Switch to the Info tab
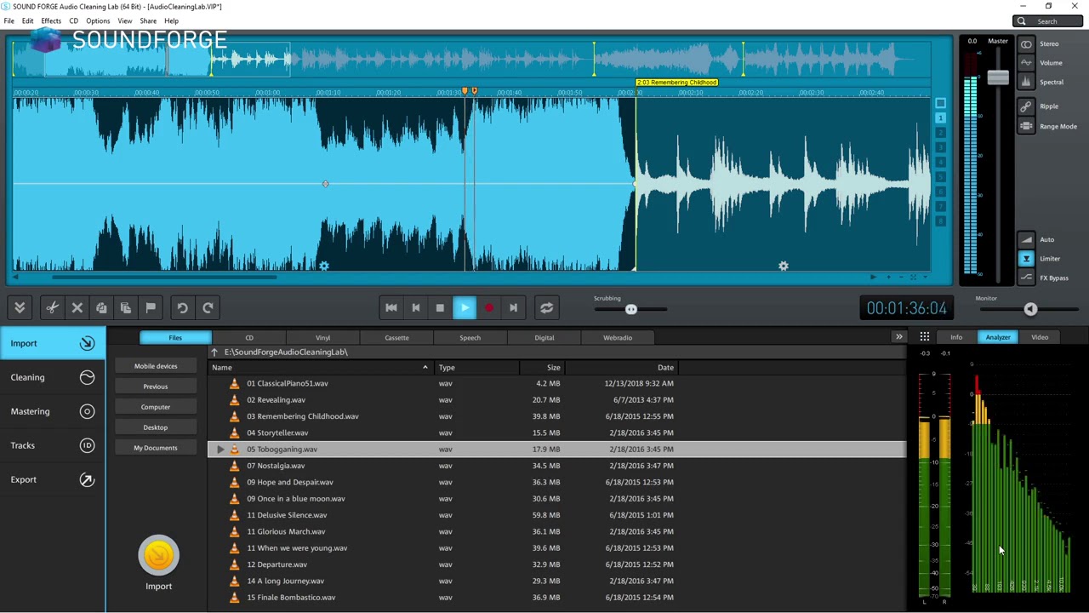The width and height of the screenshot is (1089, 613). (956, 337)
